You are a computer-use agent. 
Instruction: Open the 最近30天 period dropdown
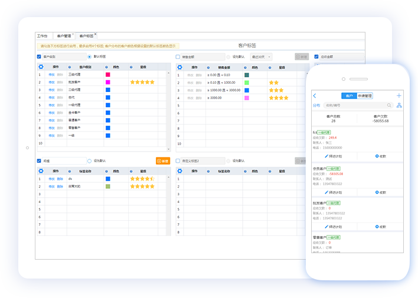(261, 57)
